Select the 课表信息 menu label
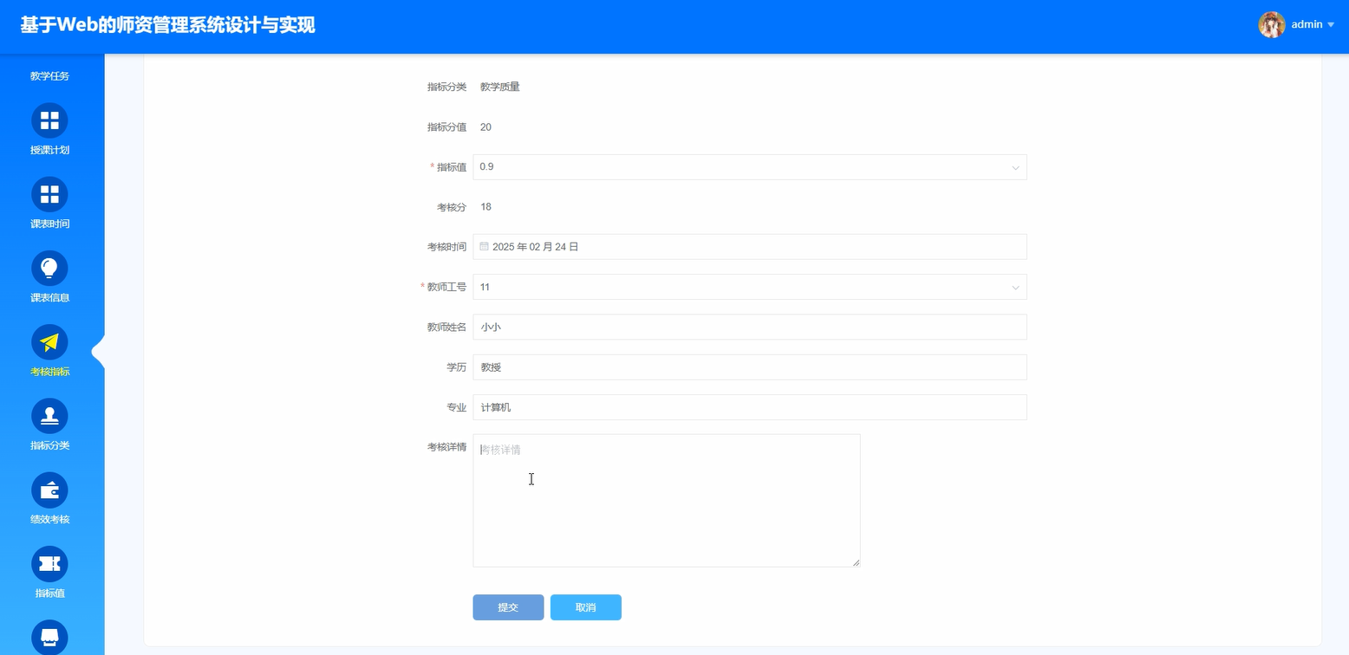Image resolution: width=1349 pixels, height=655 pixels. coord(49,298)
